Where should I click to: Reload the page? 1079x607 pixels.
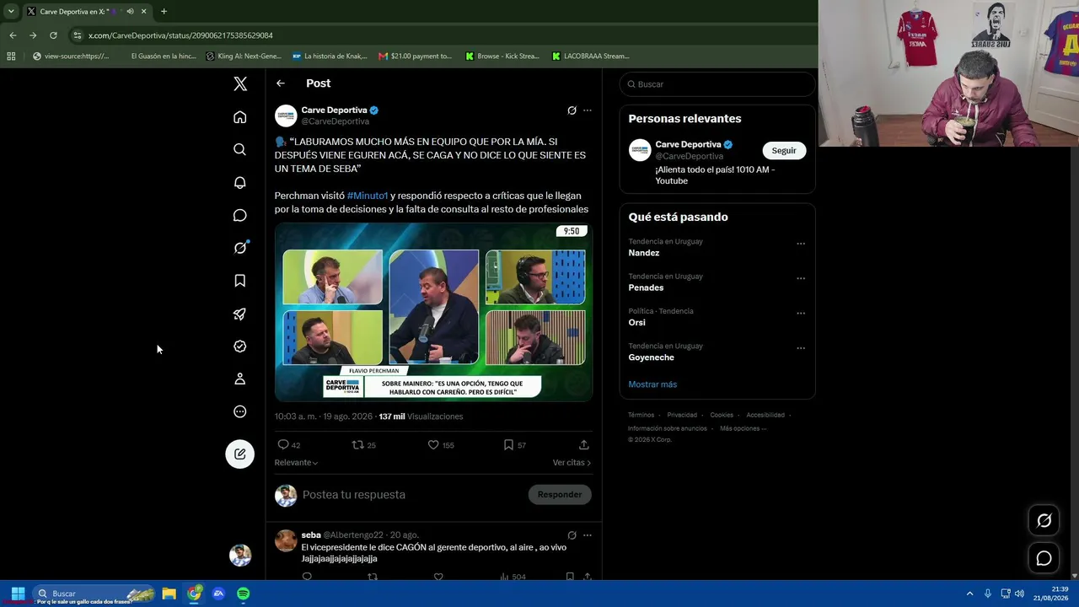point(53,35)
